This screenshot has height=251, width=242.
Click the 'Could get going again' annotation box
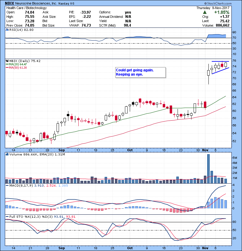click(x=140, y=72)
